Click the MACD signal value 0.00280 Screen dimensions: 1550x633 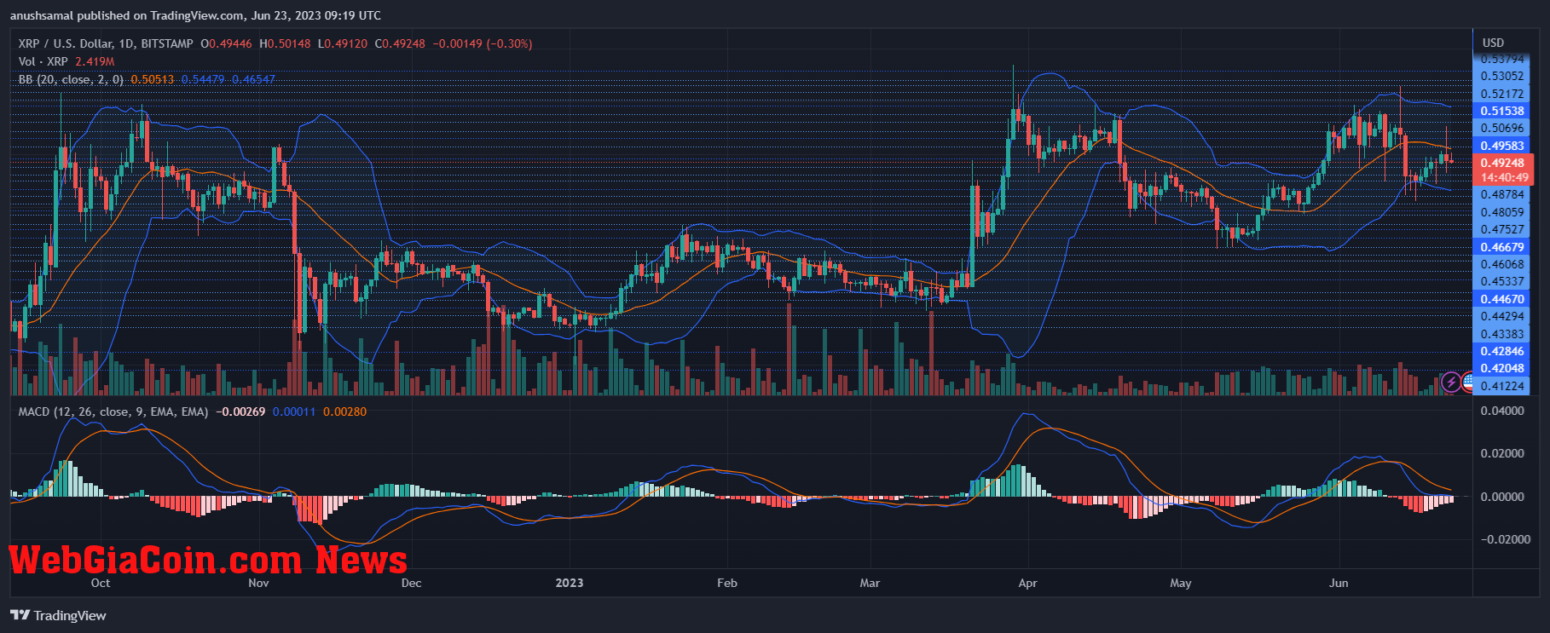(x=345, y=411)
